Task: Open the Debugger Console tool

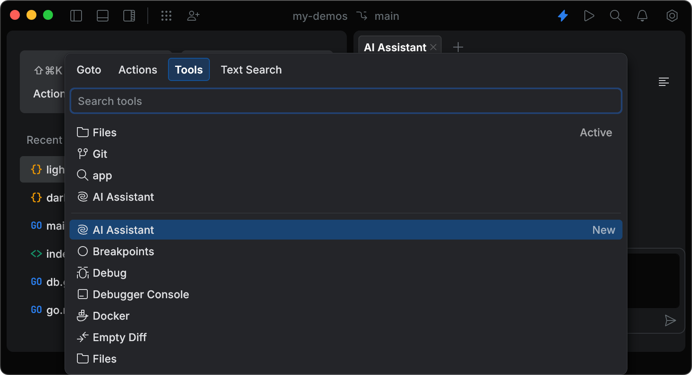Action: click(141, 294)
